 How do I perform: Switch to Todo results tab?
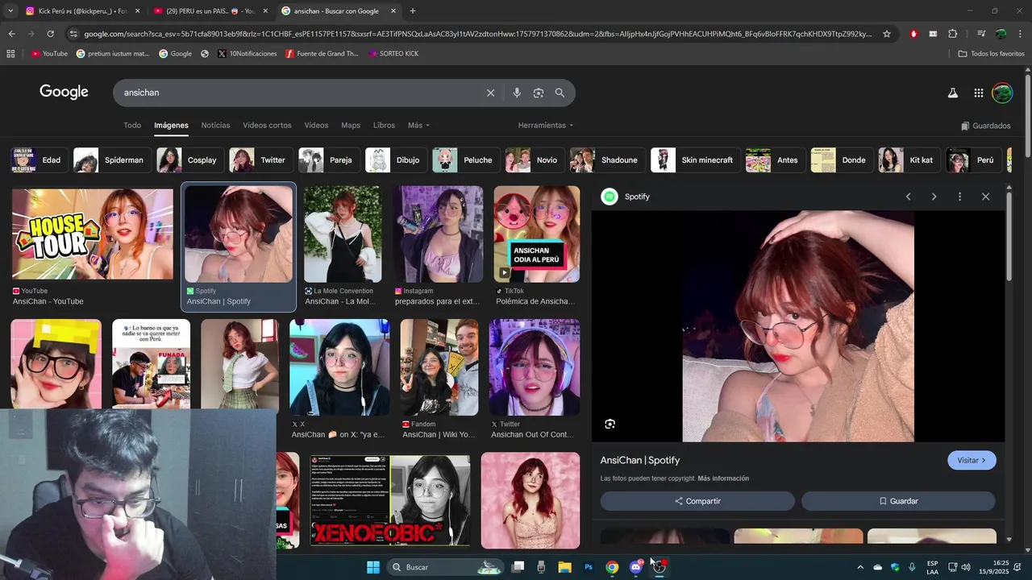pyautogui.click(x=132, y=126)
